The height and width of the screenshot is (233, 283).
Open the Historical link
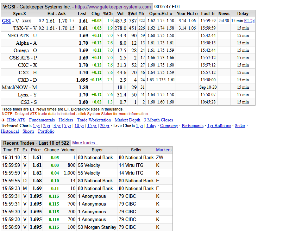[x=10, y=131]
